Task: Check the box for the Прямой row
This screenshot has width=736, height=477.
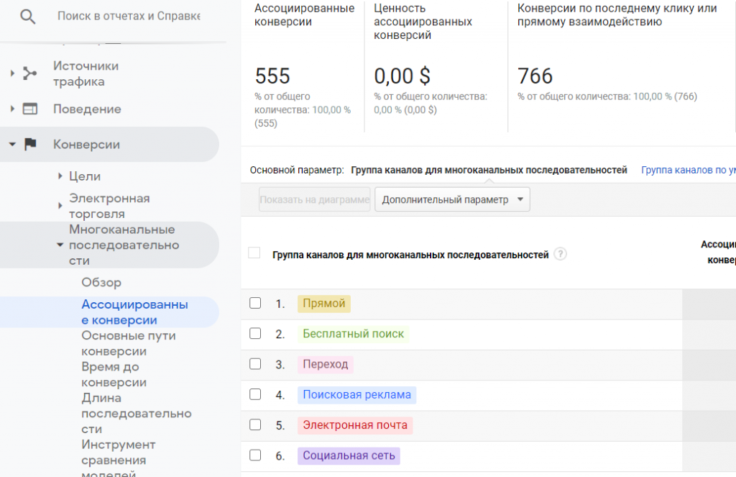Action: (x=255, y=304)
